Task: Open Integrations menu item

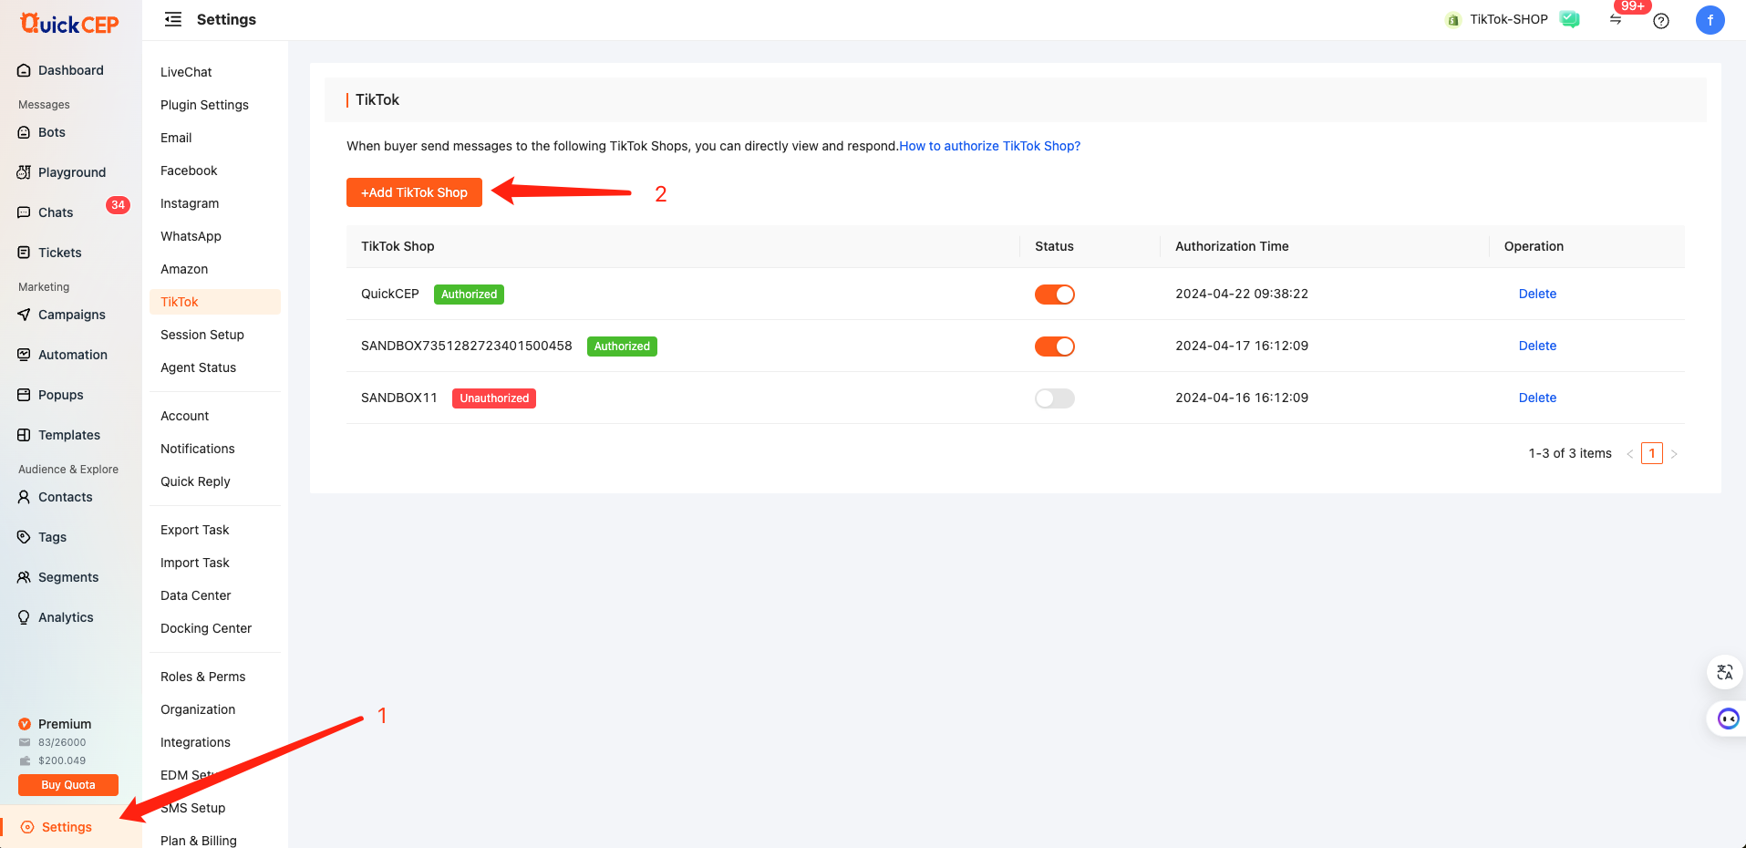Action: (x=195, y=742)
